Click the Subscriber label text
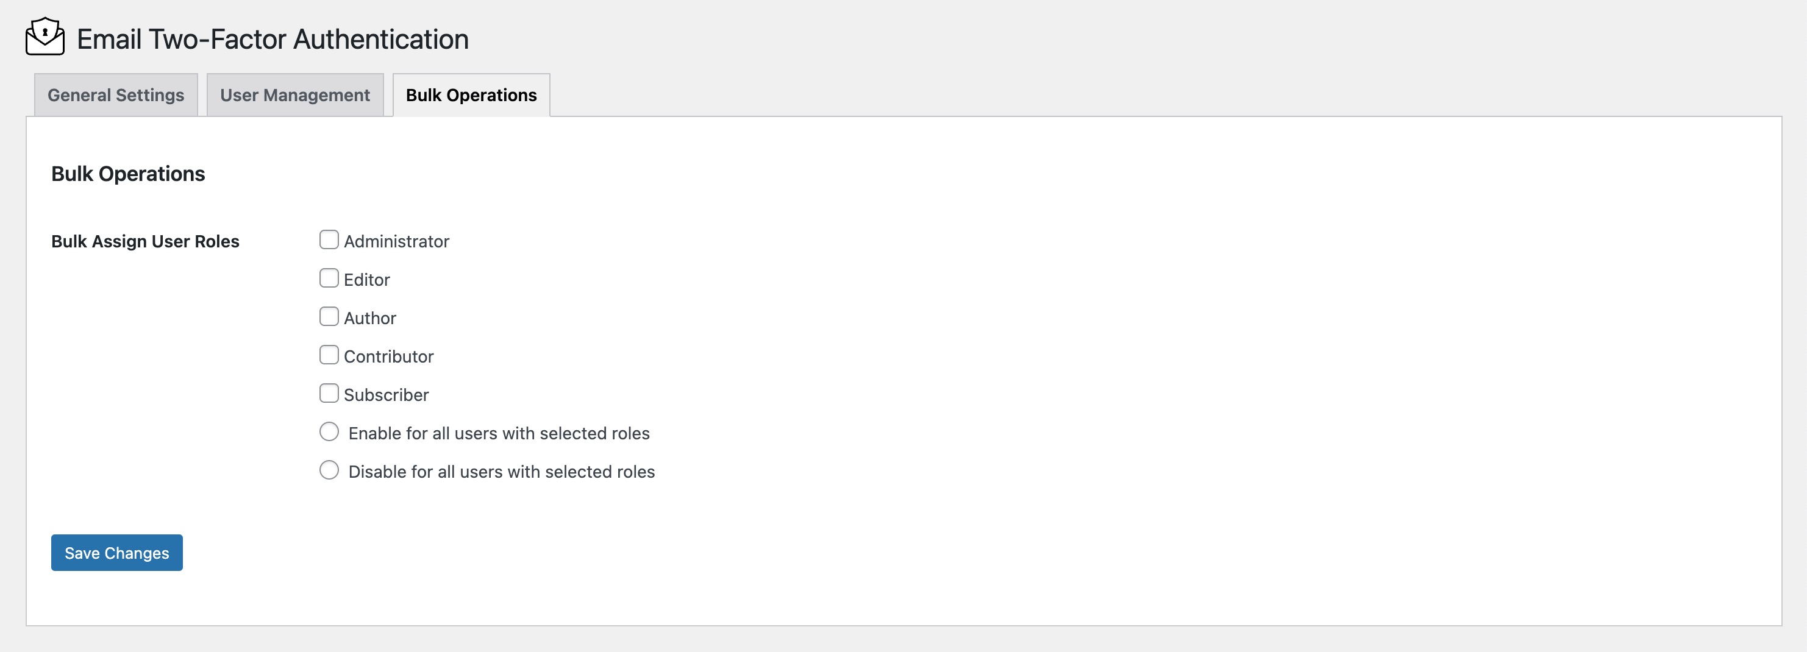The height and width of the screenshot is (652, 1807). (386, 395)
